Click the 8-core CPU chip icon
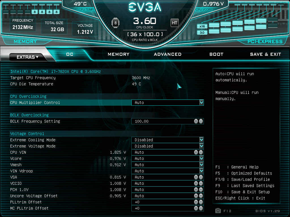 coord(116,23)
